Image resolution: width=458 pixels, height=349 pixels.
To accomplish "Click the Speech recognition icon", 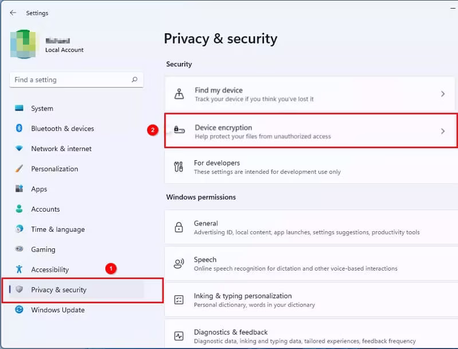I will click(x=179, y=264).
